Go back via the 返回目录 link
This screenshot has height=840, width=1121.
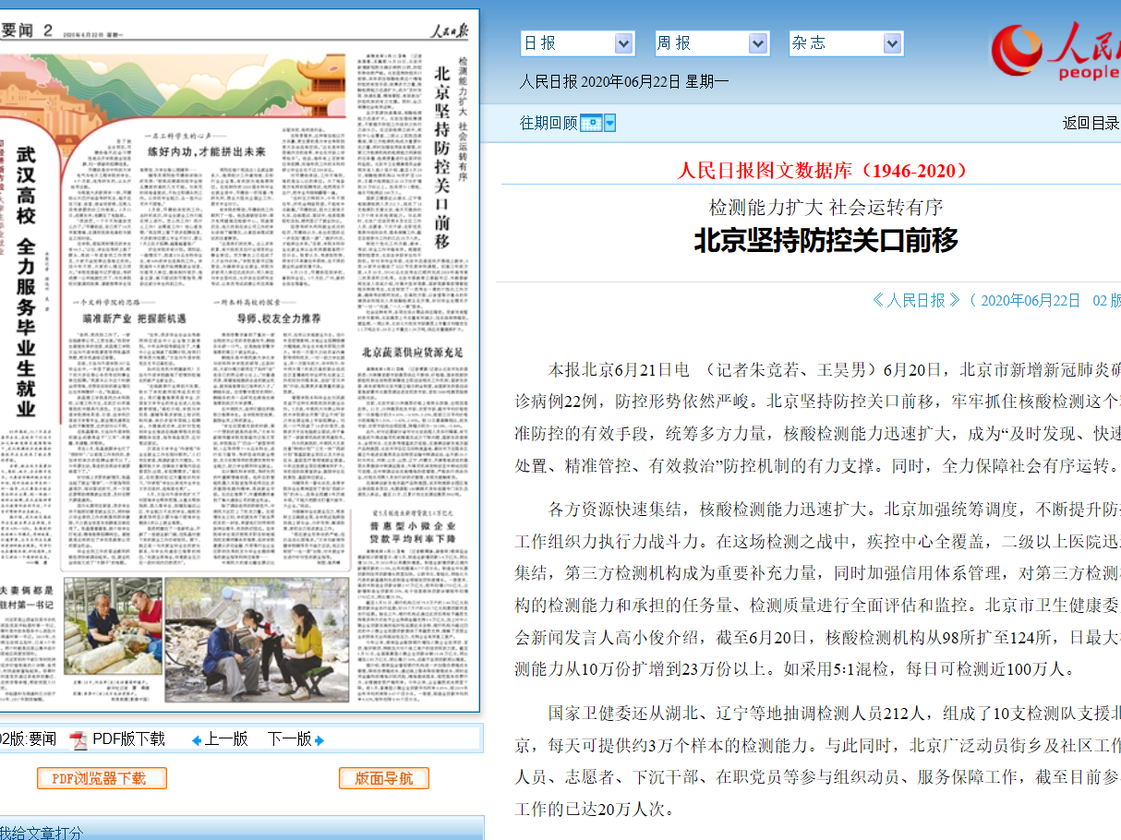pos(1091,123)
